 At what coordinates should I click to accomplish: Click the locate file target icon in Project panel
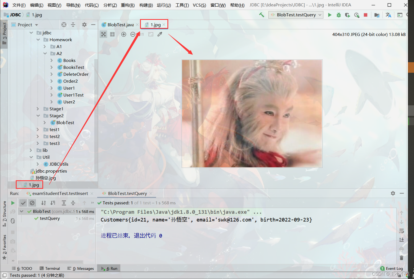(64, 25)
